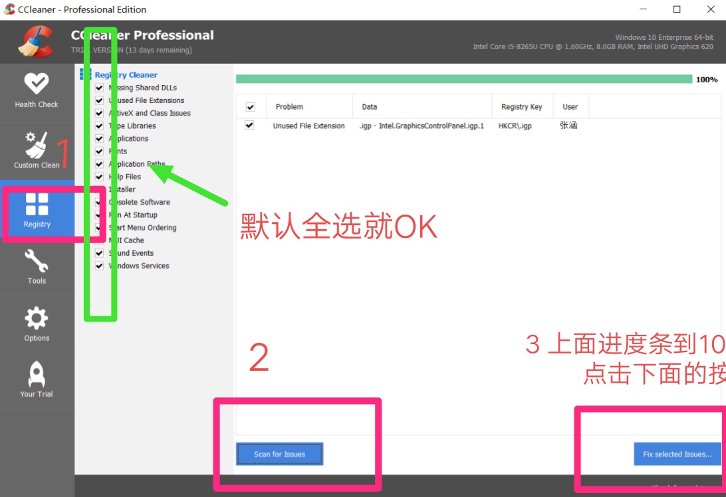Viewport: 726px width, 497px height.
Task: Toggle Applications checkbox
Action: [99, 138]
